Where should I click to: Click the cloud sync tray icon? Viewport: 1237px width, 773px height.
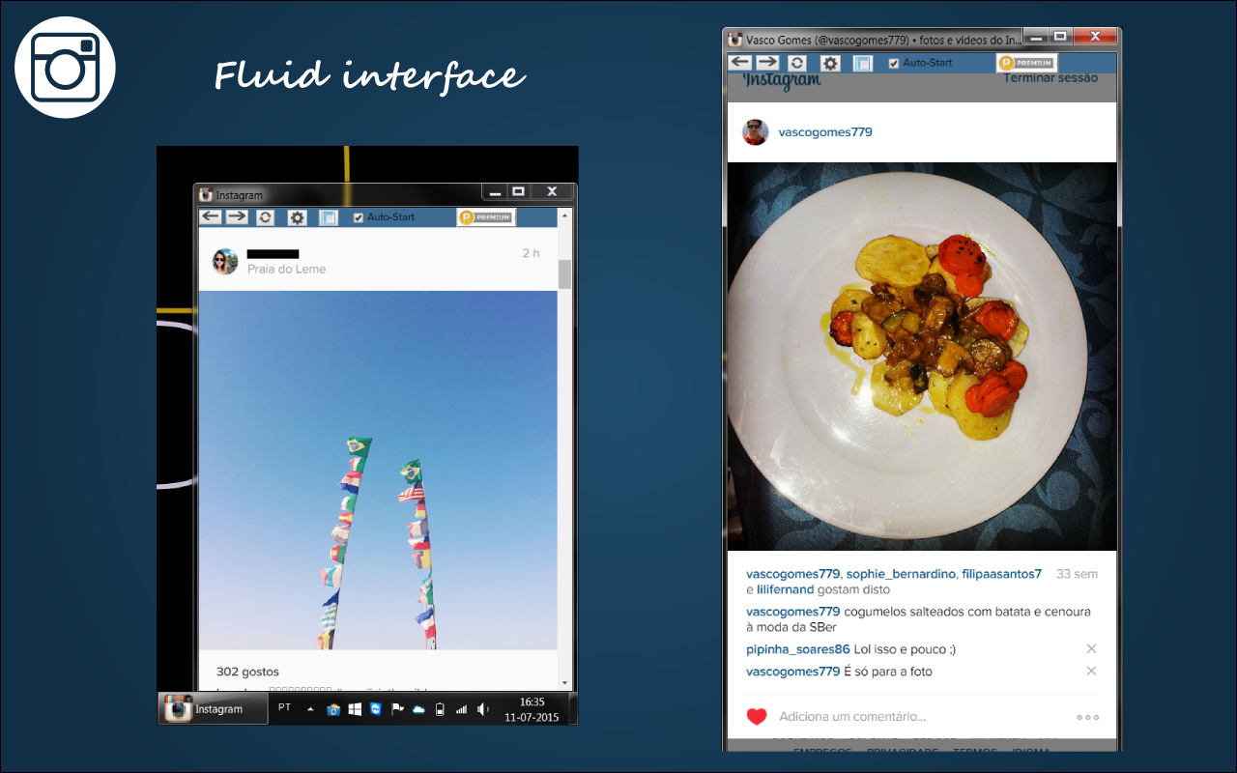[418, 709]
